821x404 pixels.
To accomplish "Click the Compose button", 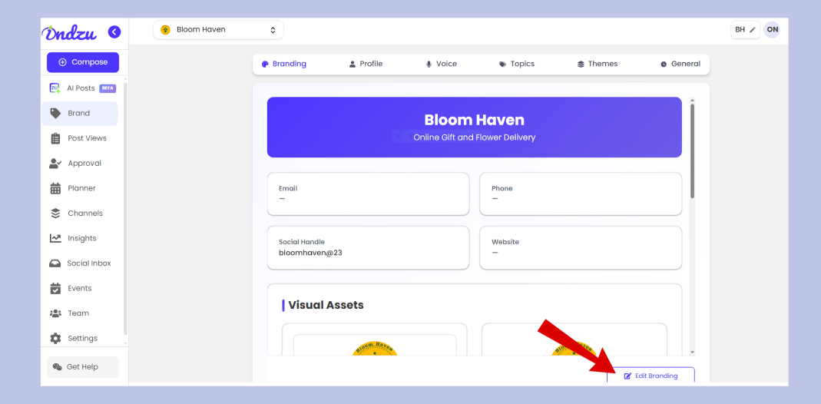I will click(82, 62).
